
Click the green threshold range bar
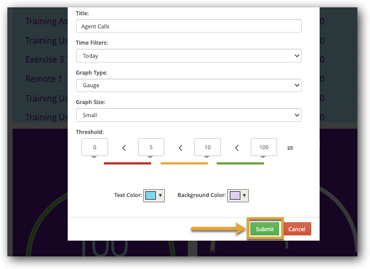click(x=240, y=163)
